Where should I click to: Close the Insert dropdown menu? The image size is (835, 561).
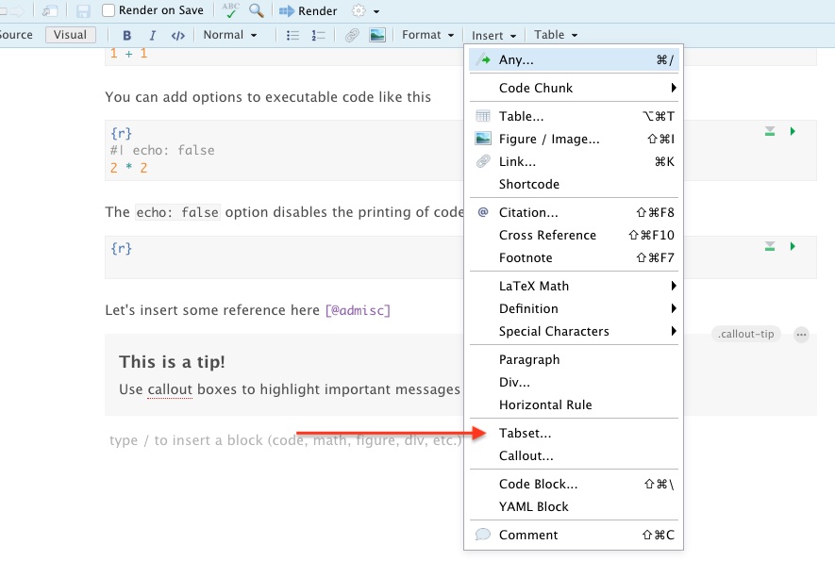[x=493, y=35]
